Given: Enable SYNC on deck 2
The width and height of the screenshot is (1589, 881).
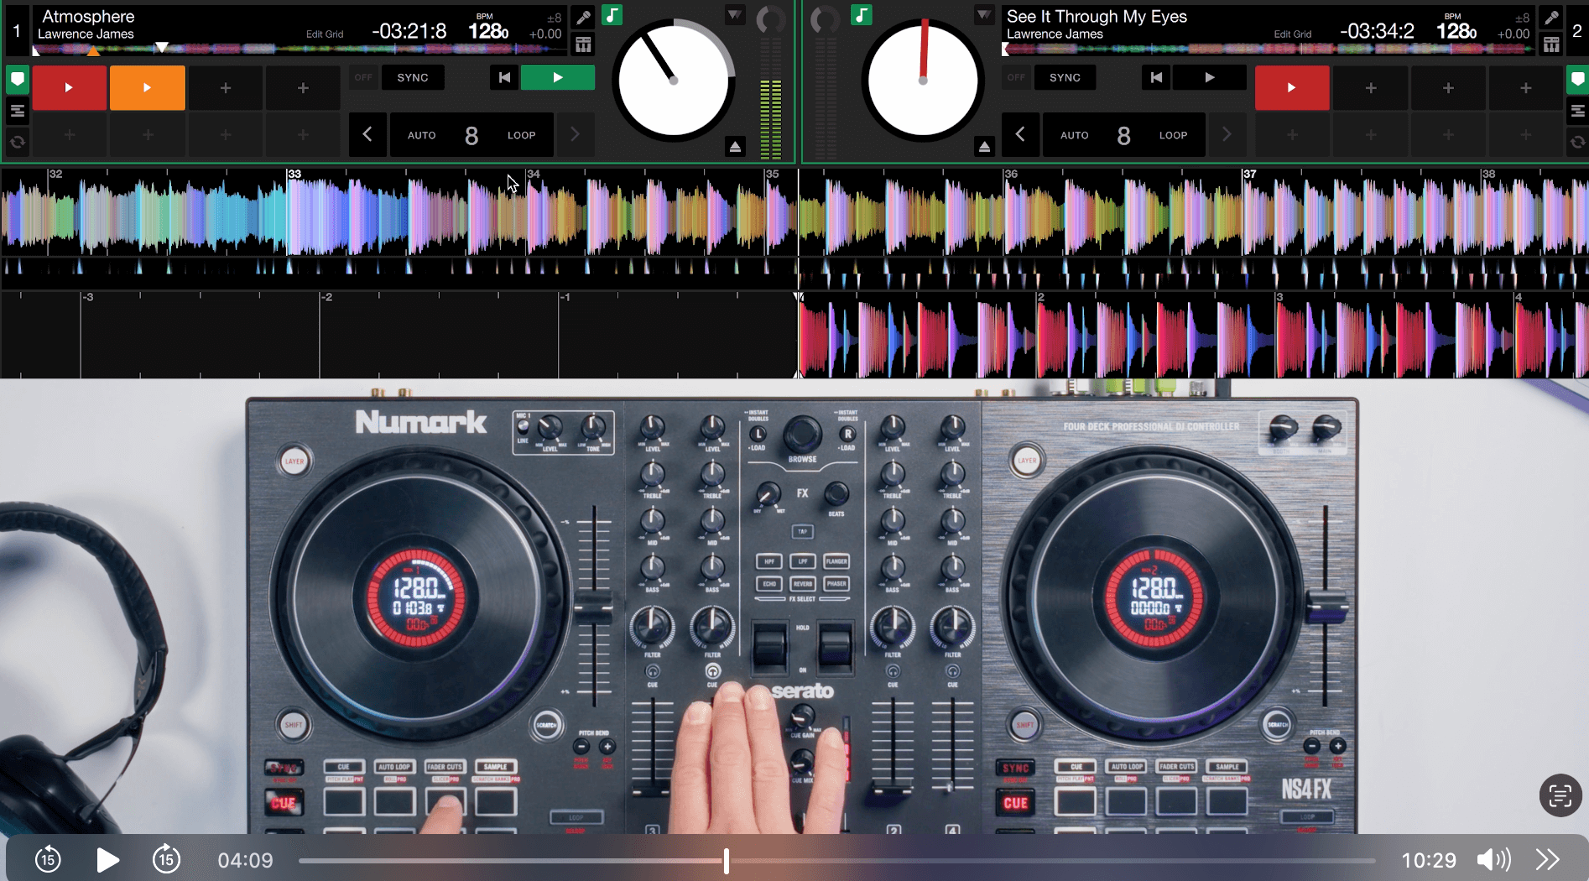Looking at the screenshot, I should coord(1065,77).
